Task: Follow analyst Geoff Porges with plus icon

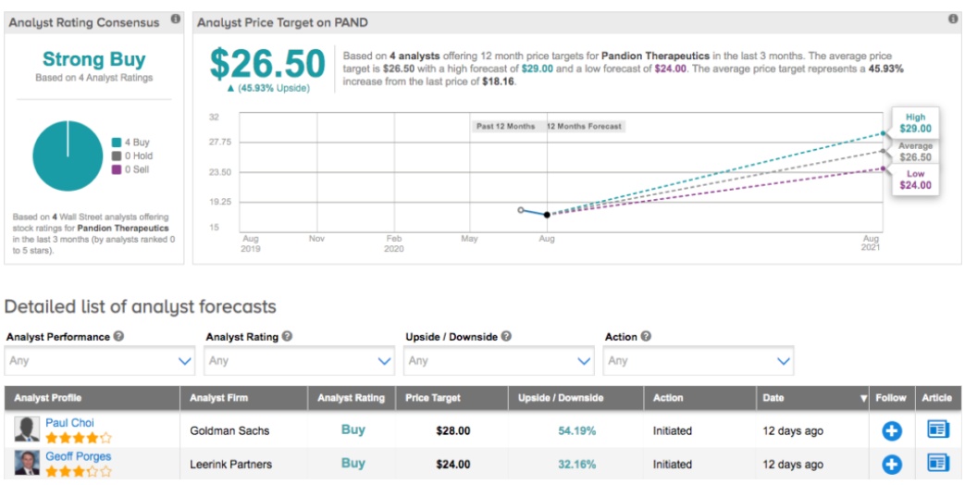Action: click(x=891, y=464)
